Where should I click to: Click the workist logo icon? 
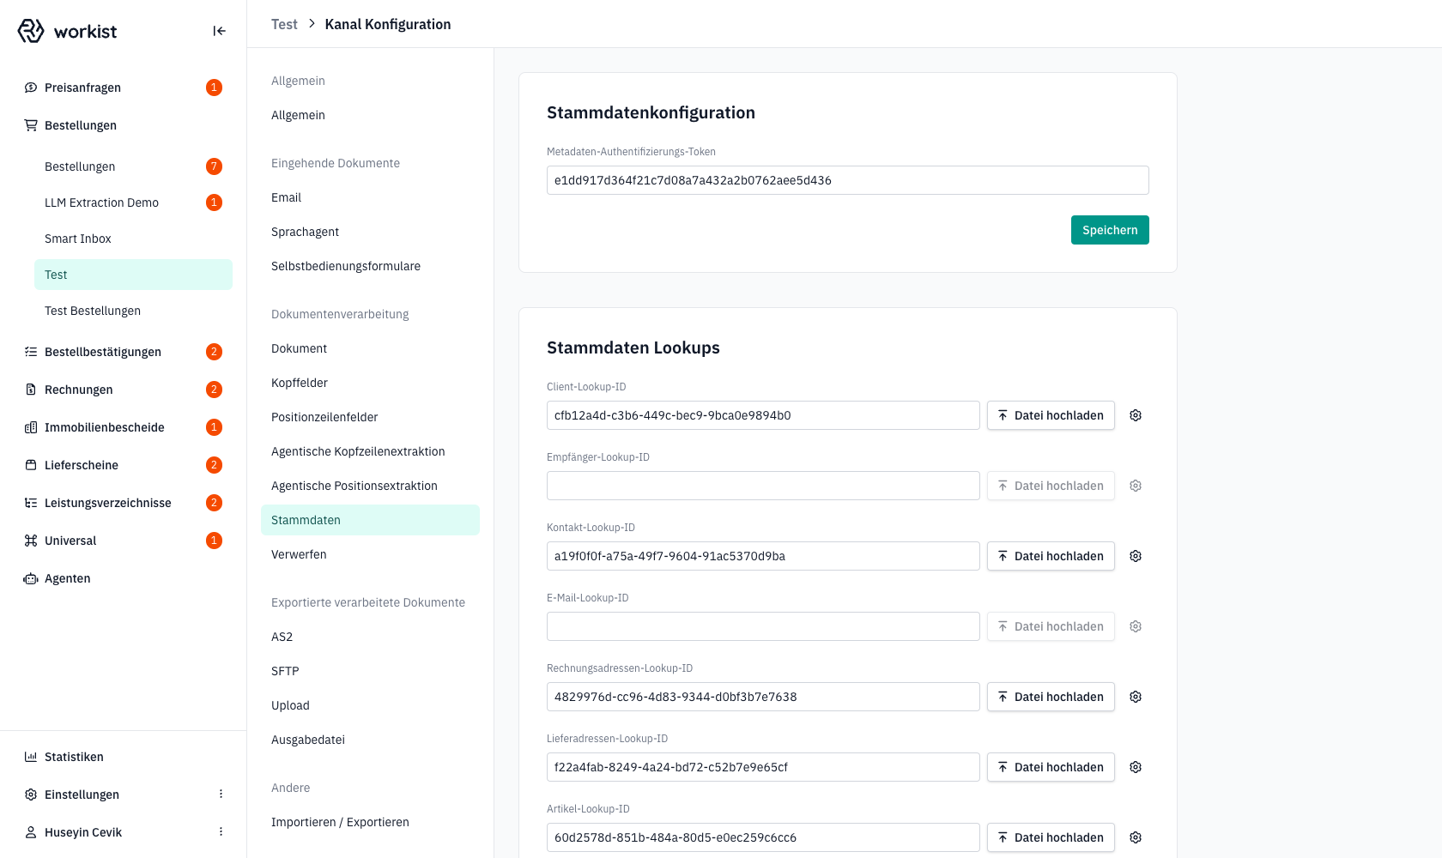click(31, 31)
